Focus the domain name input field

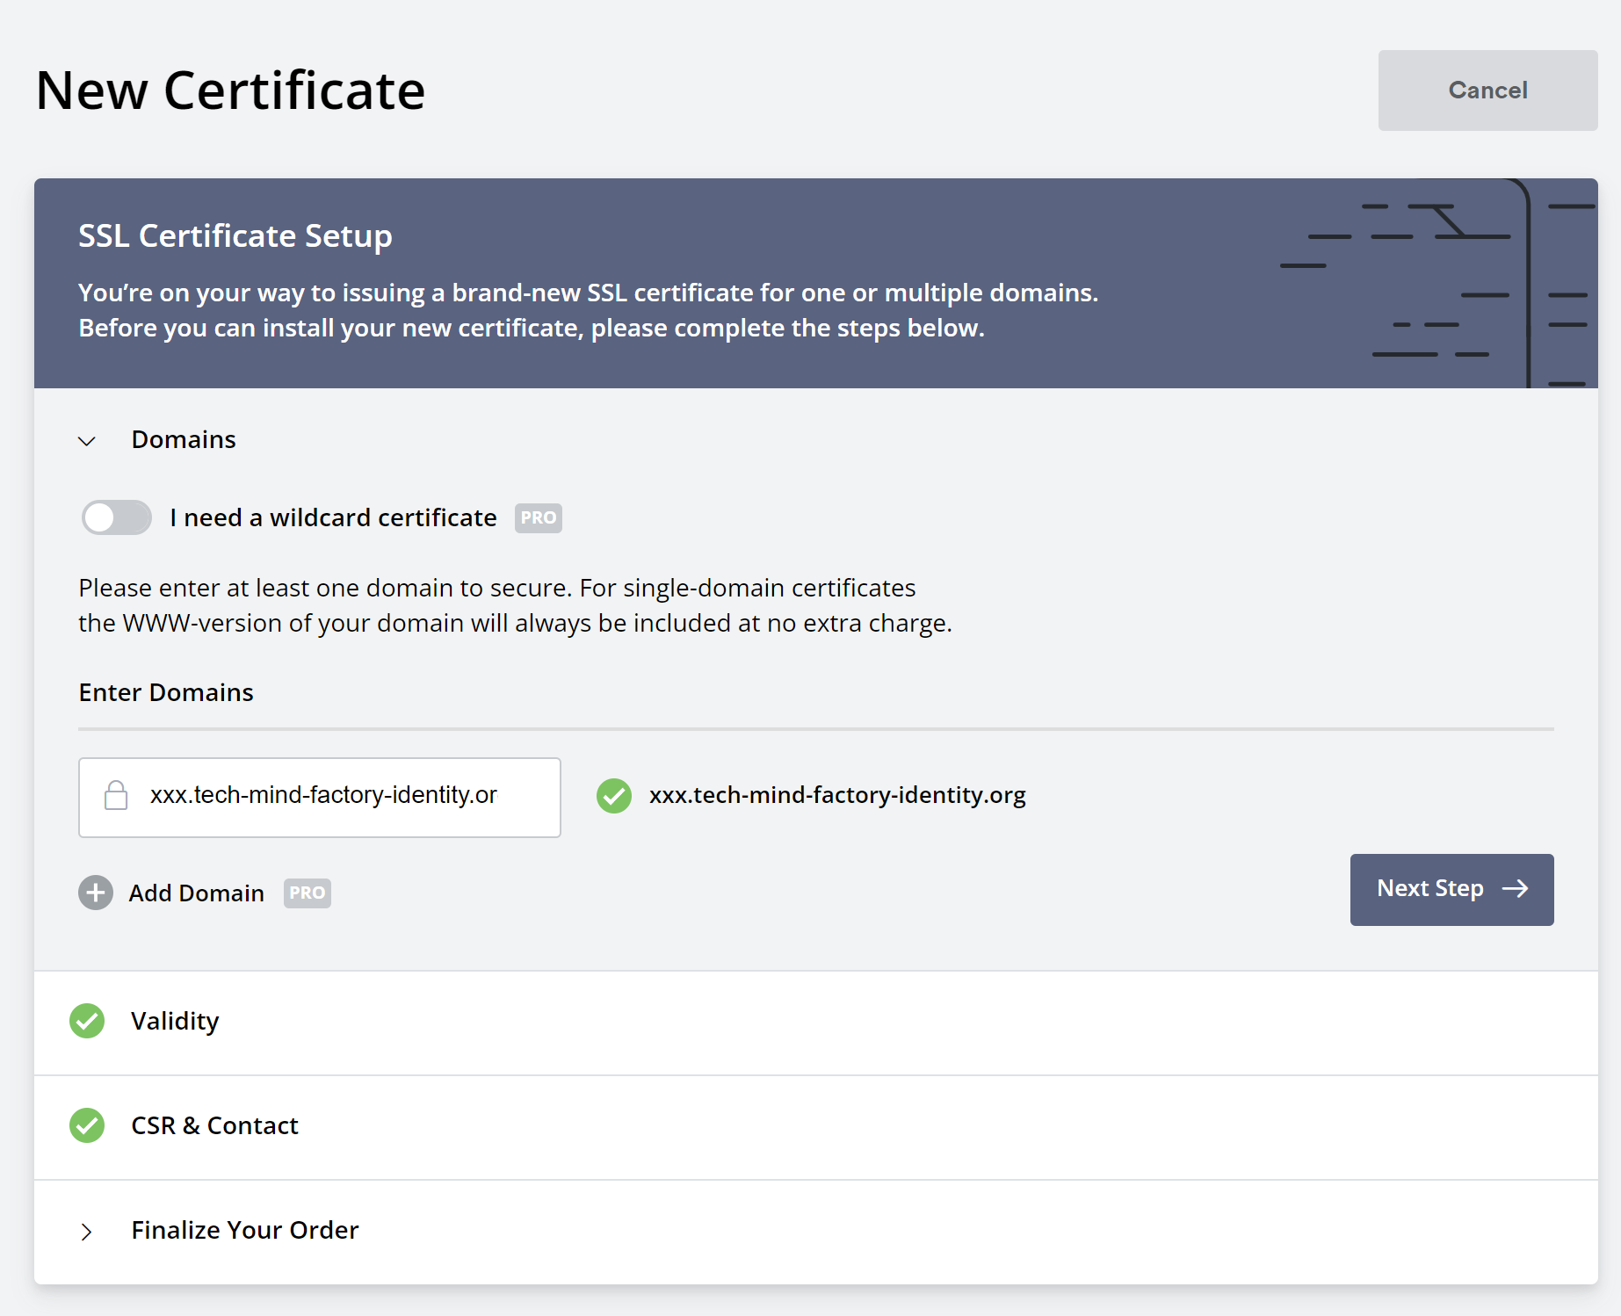click(320, 798)
